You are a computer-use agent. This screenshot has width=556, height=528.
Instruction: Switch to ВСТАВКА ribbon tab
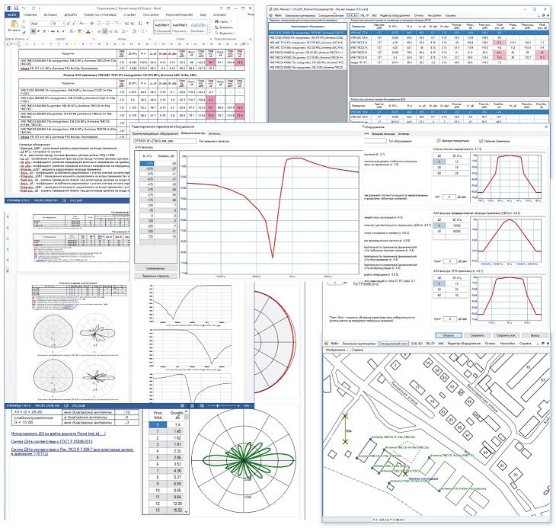click(x=50, y=15)
